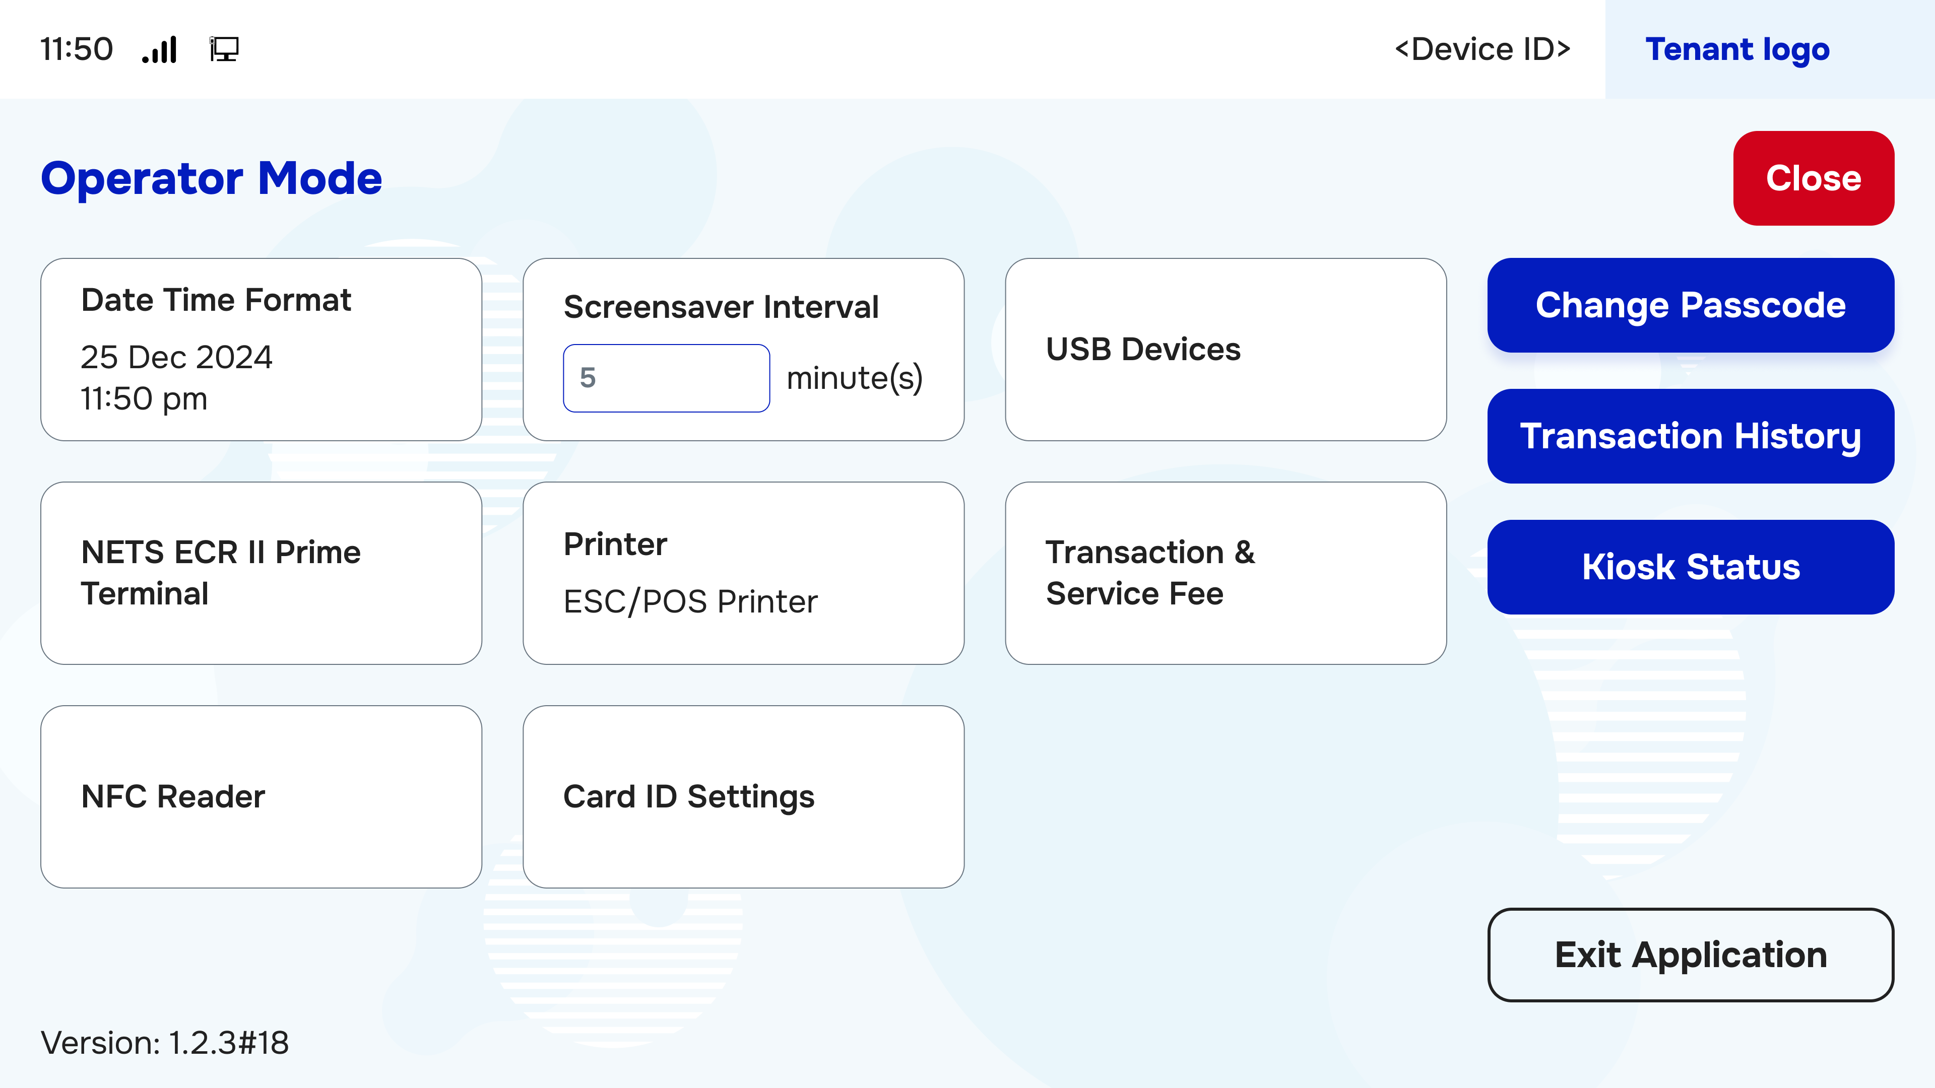1935x1088 pixels.
Task: Open Transaction & Service Fee settings
Action: point(1225,573)
